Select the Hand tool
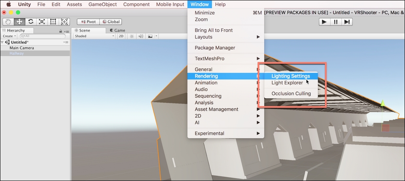This screenshot has width=405, height=181. [x=8, y=22]
